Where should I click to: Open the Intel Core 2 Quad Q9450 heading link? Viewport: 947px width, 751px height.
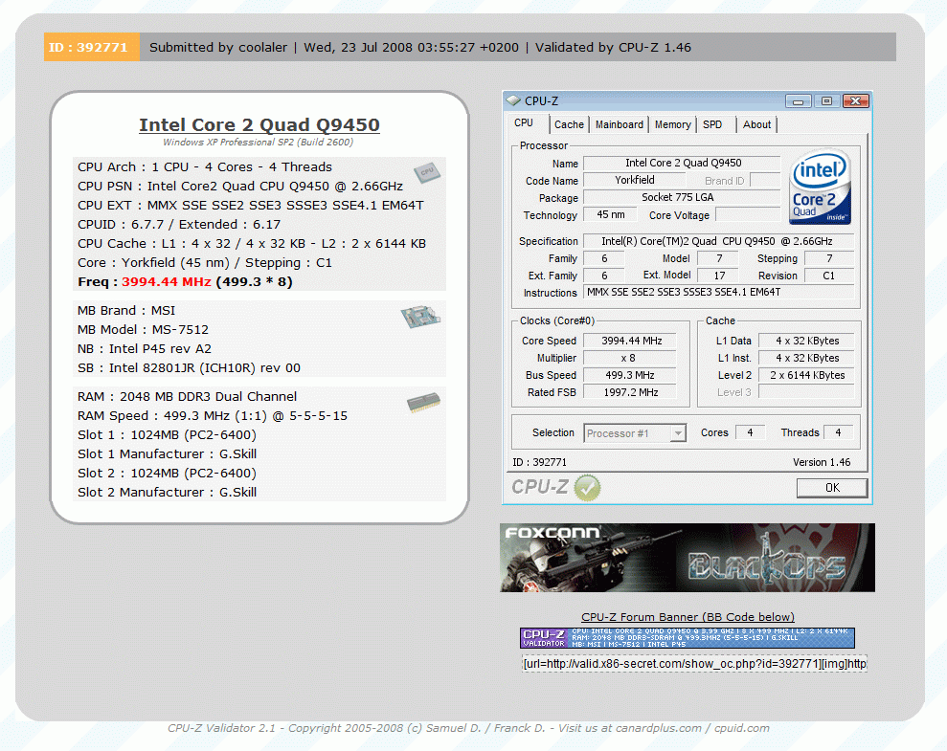click(x=259, y=124)
